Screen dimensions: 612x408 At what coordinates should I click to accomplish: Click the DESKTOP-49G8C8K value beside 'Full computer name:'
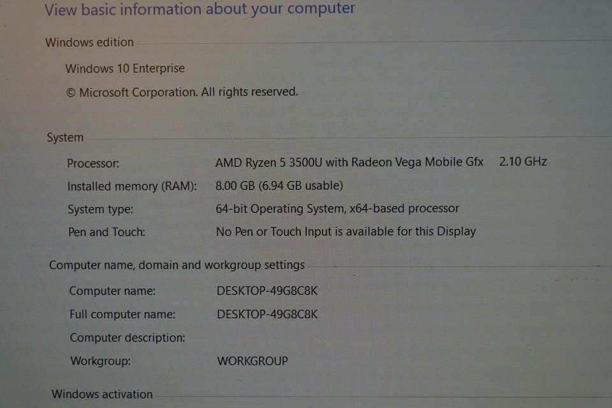tap(267, 314)
